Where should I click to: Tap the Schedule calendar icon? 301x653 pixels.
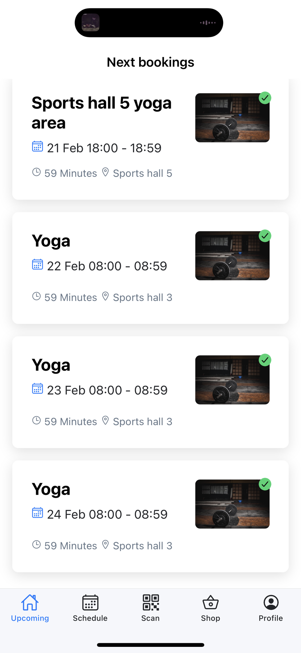(90, 602)
